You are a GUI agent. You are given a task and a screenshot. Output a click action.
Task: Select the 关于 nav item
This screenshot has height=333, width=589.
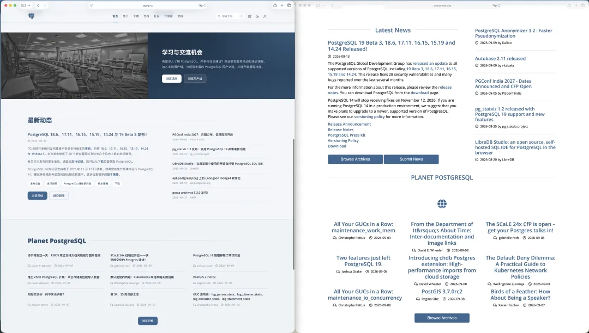(125, 16)
